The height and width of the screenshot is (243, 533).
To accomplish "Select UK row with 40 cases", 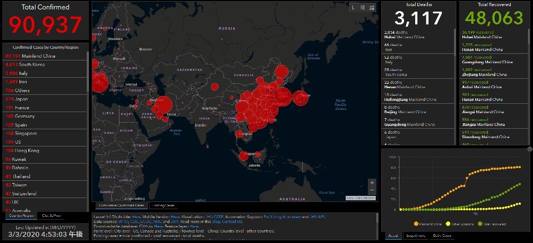I will (x=45, y=202).
